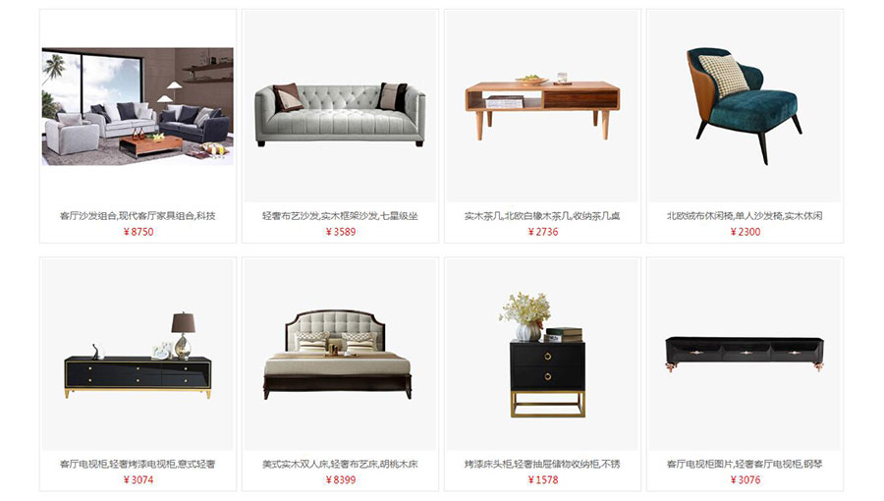Open the 北欧绒布休闲椅 product title link
The image size is (884, 501).
pyautogui.click(x=745, y=216)
